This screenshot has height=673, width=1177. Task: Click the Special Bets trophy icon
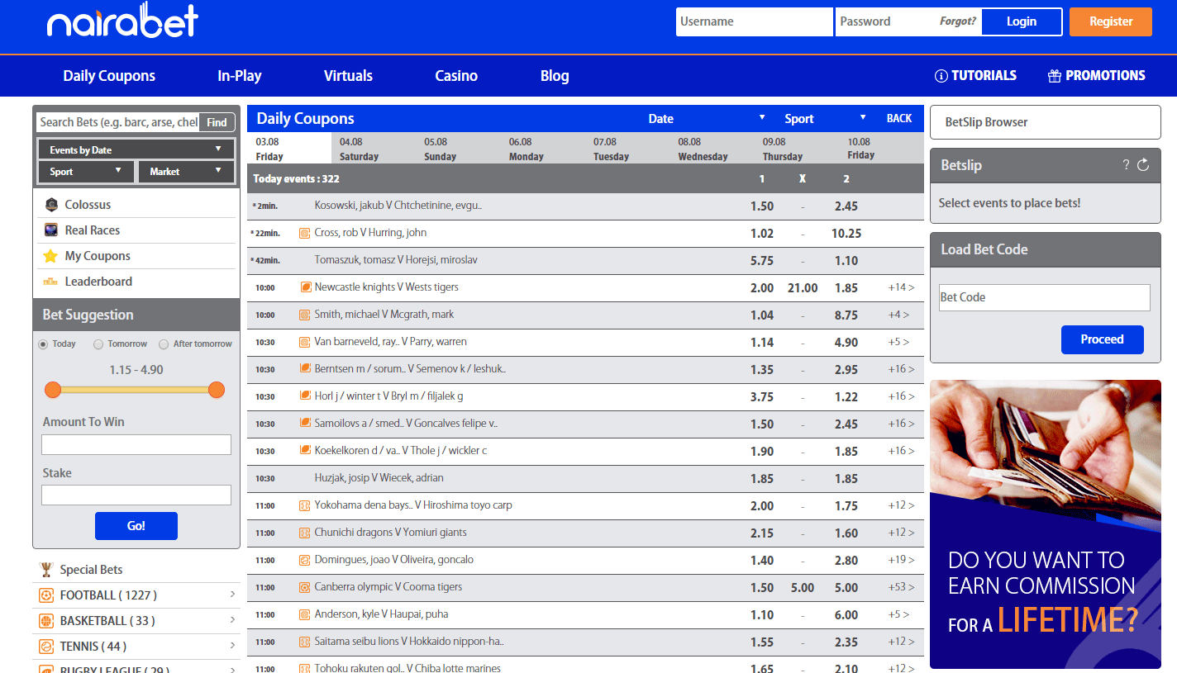[x=46, y=570]
